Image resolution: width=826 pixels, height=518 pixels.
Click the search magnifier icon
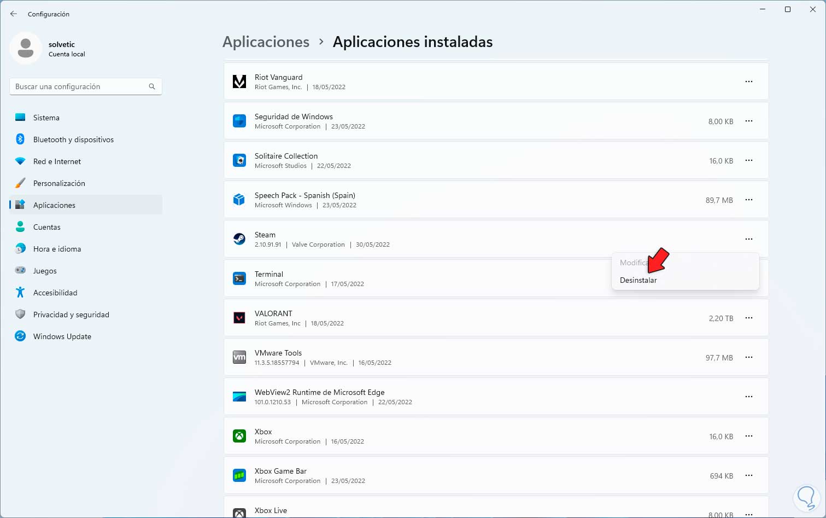tap(152, 86)
